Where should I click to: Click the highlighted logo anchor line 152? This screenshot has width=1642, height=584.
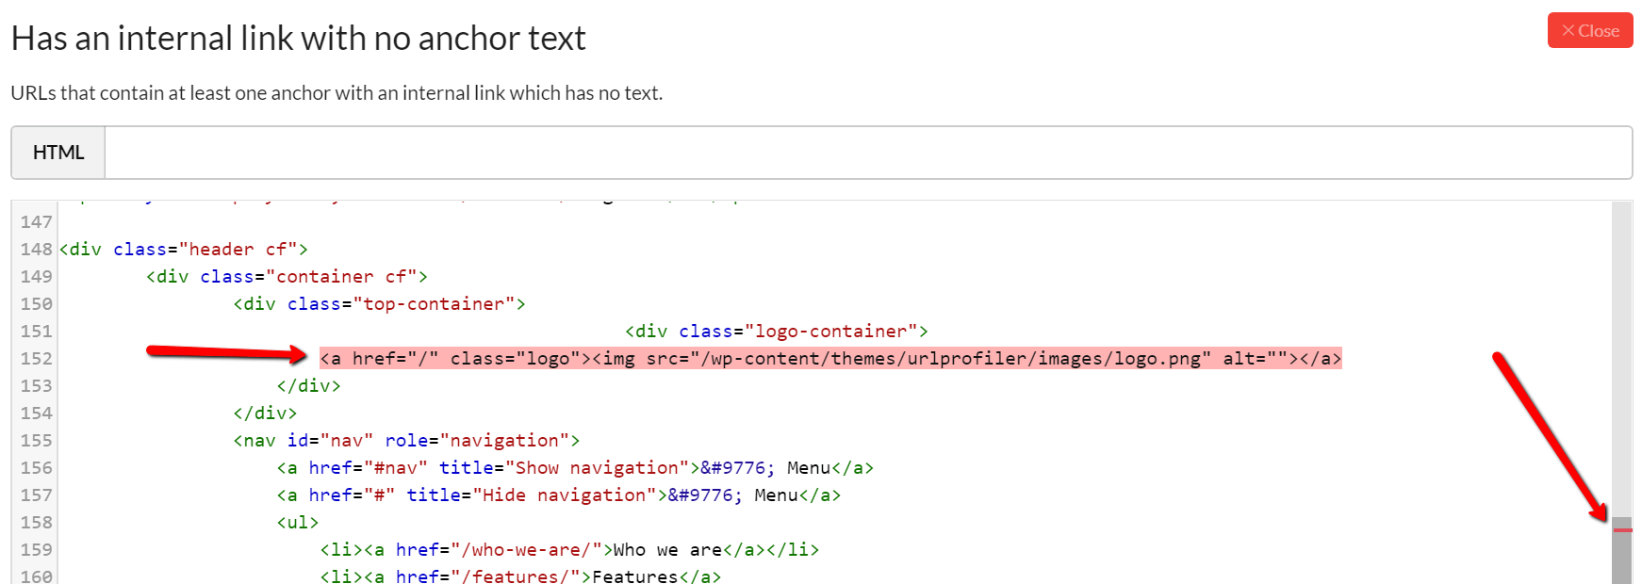point(830,359)
